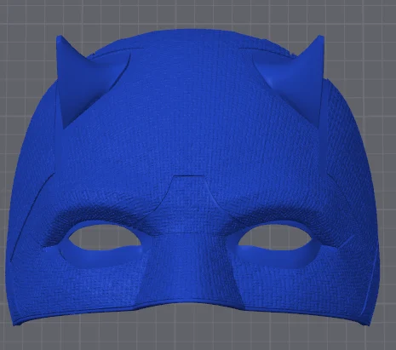Click the pointed tip of the left horn
396x350 pixels.
[60, 38]
